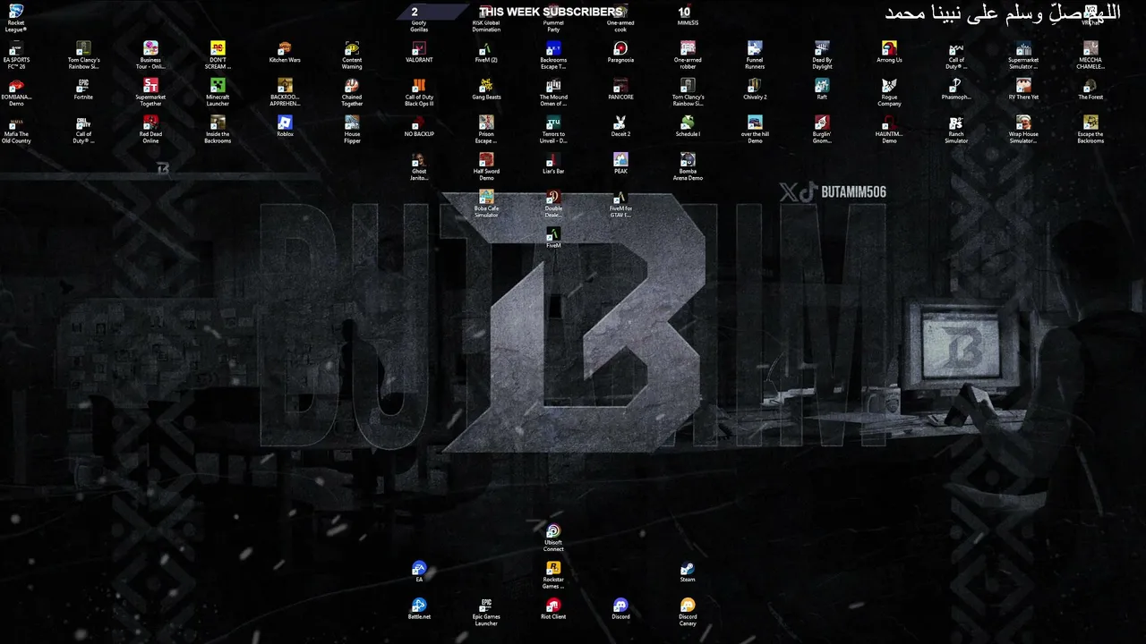Select the Battle.net launcher icon
Image resolution: width=1146 pixels, height=644 pixels.
419,609
